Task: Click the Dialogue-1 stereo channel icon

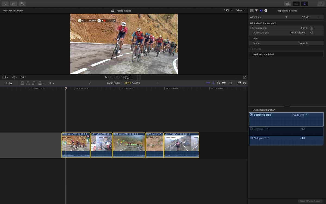Action: [302, 129]
